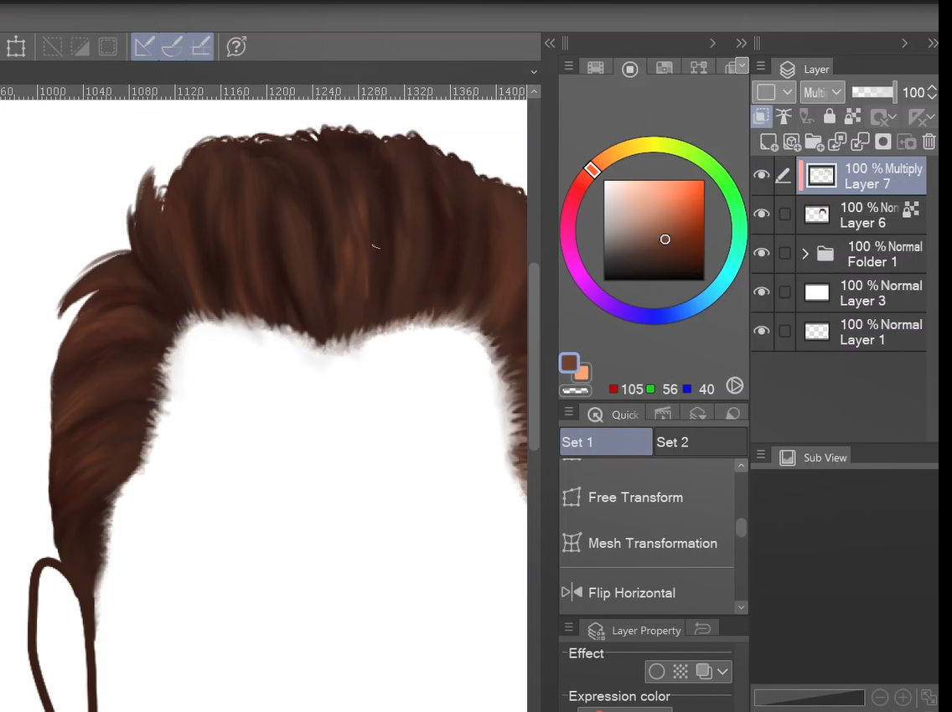
Task: Click the Lock Layer padlock icon
Action: 830,116
